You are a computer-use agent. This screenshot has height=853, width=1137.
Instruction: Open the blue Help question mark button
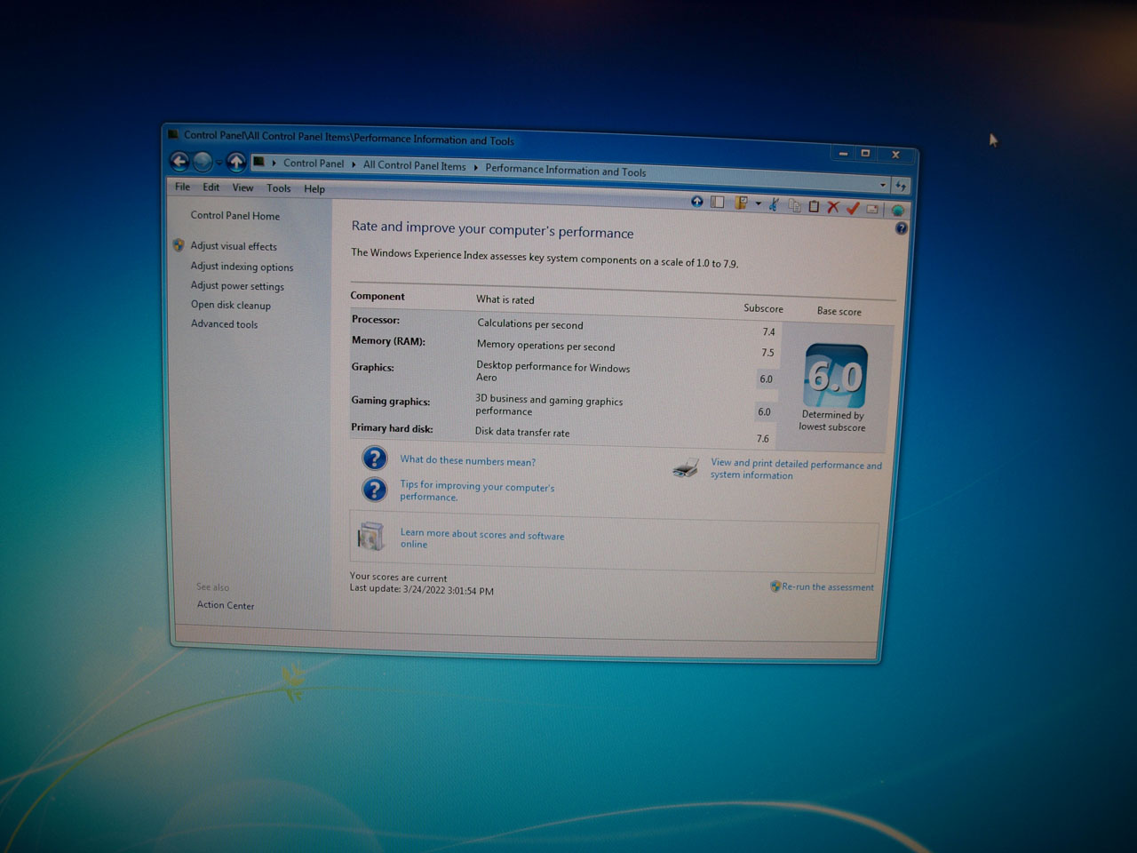901,228
